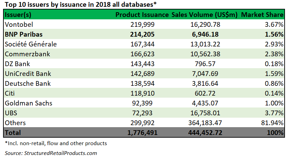Screen dimensions: 287x157
Task: Click BNP Paribas sales volume 6,946.18
Action: click(205, 35)
